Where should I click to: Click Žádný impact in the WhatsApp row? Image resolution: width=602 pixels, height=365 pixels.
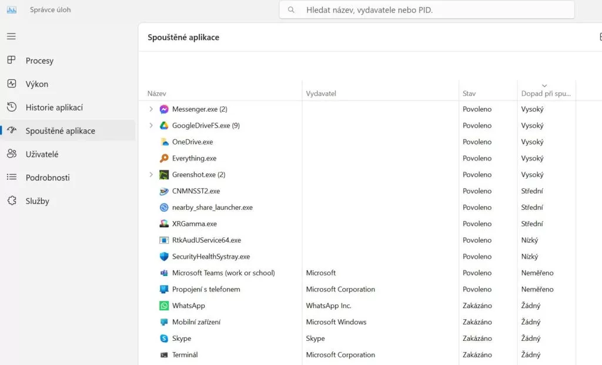point(531,306)
